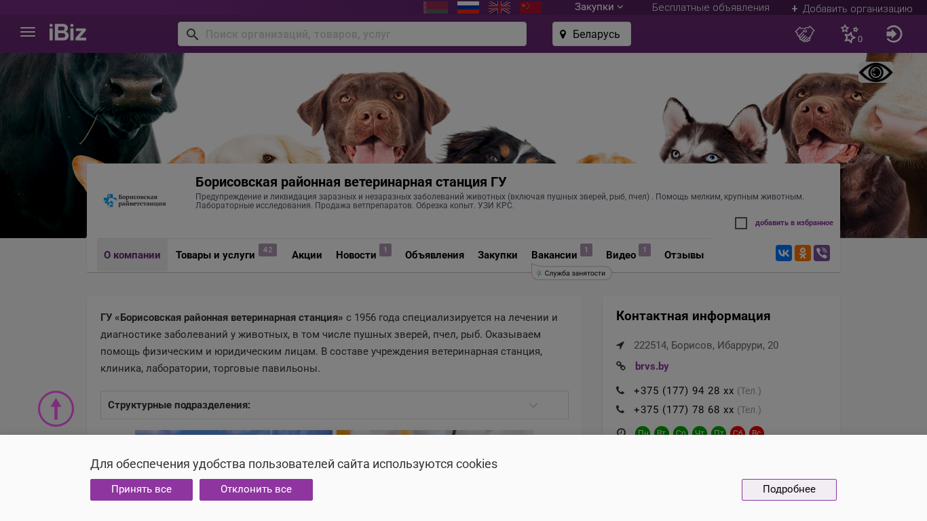Switch site language to English flag

coord(499,7)
